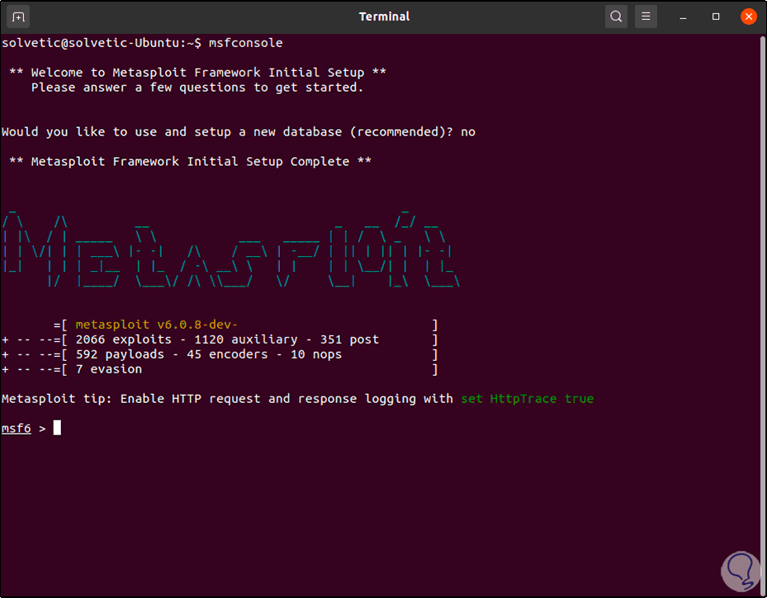Close the Terminal window
Image resolution: width=767 pixels, height=598 pixels.
748,17
